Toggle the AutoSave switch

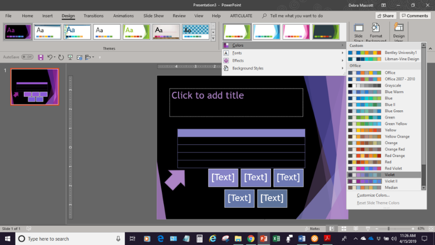point(27,57)
